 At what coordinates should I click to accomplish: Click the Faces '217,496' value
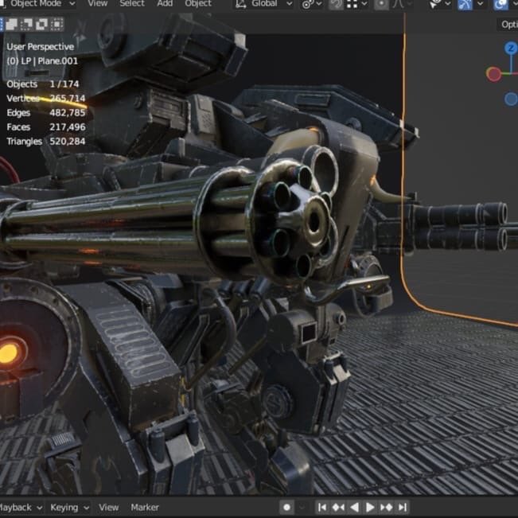(68, 127)
